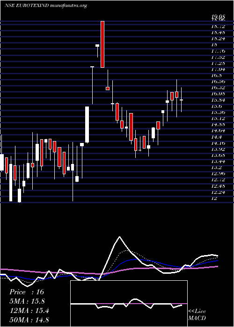The width and height of the screenshot is (234, 327).
Task: Click the 15.84 price axis label
Action: [218, 100]
